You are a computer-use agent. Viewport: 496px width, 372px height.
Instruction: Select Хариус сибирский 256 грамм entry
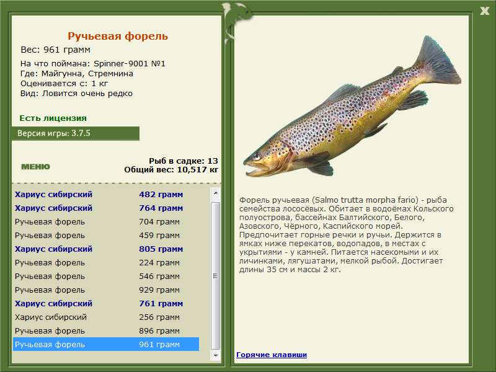click(106, 317)
